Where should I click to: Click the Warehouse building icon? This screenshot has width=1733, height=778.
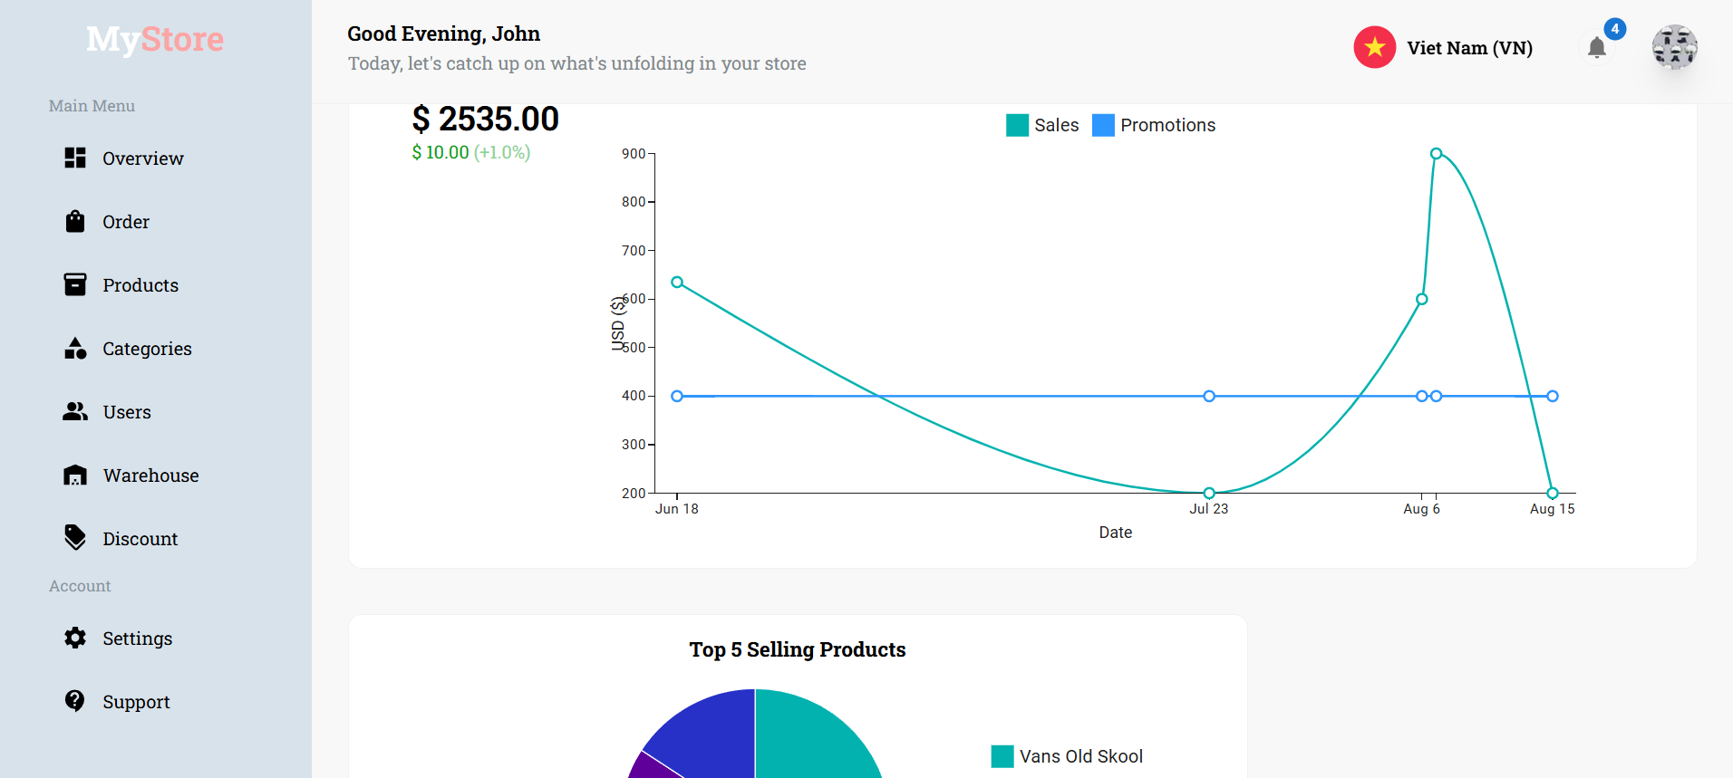pos(75,475)
